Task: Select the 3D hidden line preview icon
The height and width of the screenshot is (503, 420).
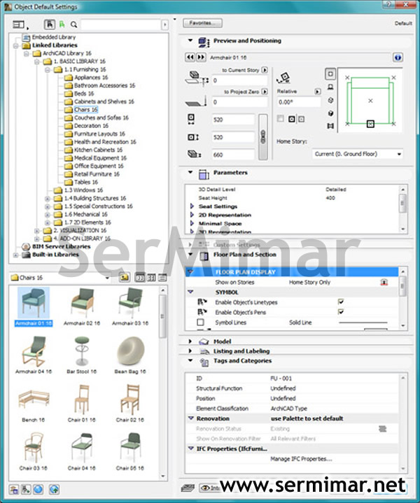Action: click(330, 101)
